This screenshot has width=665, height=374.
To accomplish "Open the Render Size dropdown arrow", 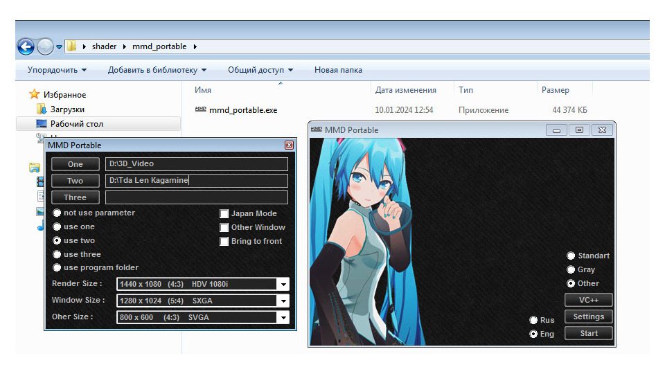I will pyautogui.click(x=283, y=284).
